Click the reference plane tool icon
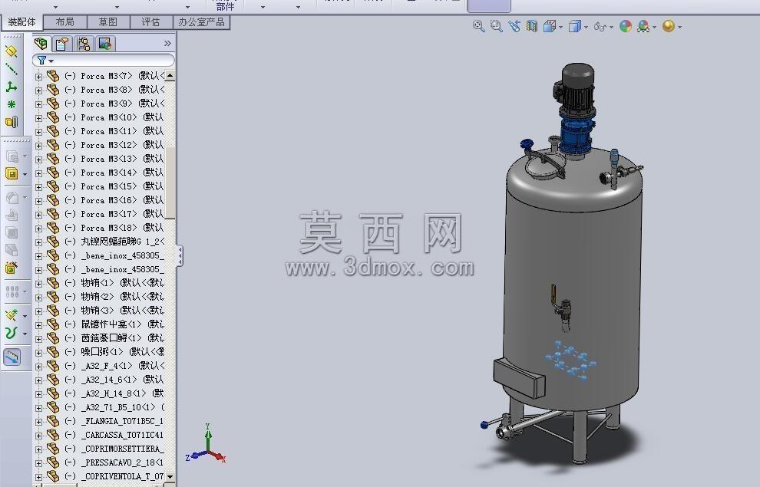760x487 pixels. click(12, 51)
